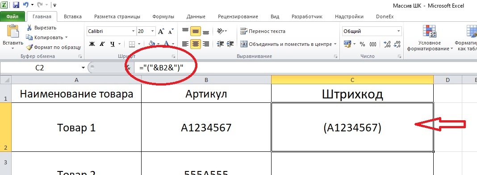Select the Данные ribbon tab

196,16
